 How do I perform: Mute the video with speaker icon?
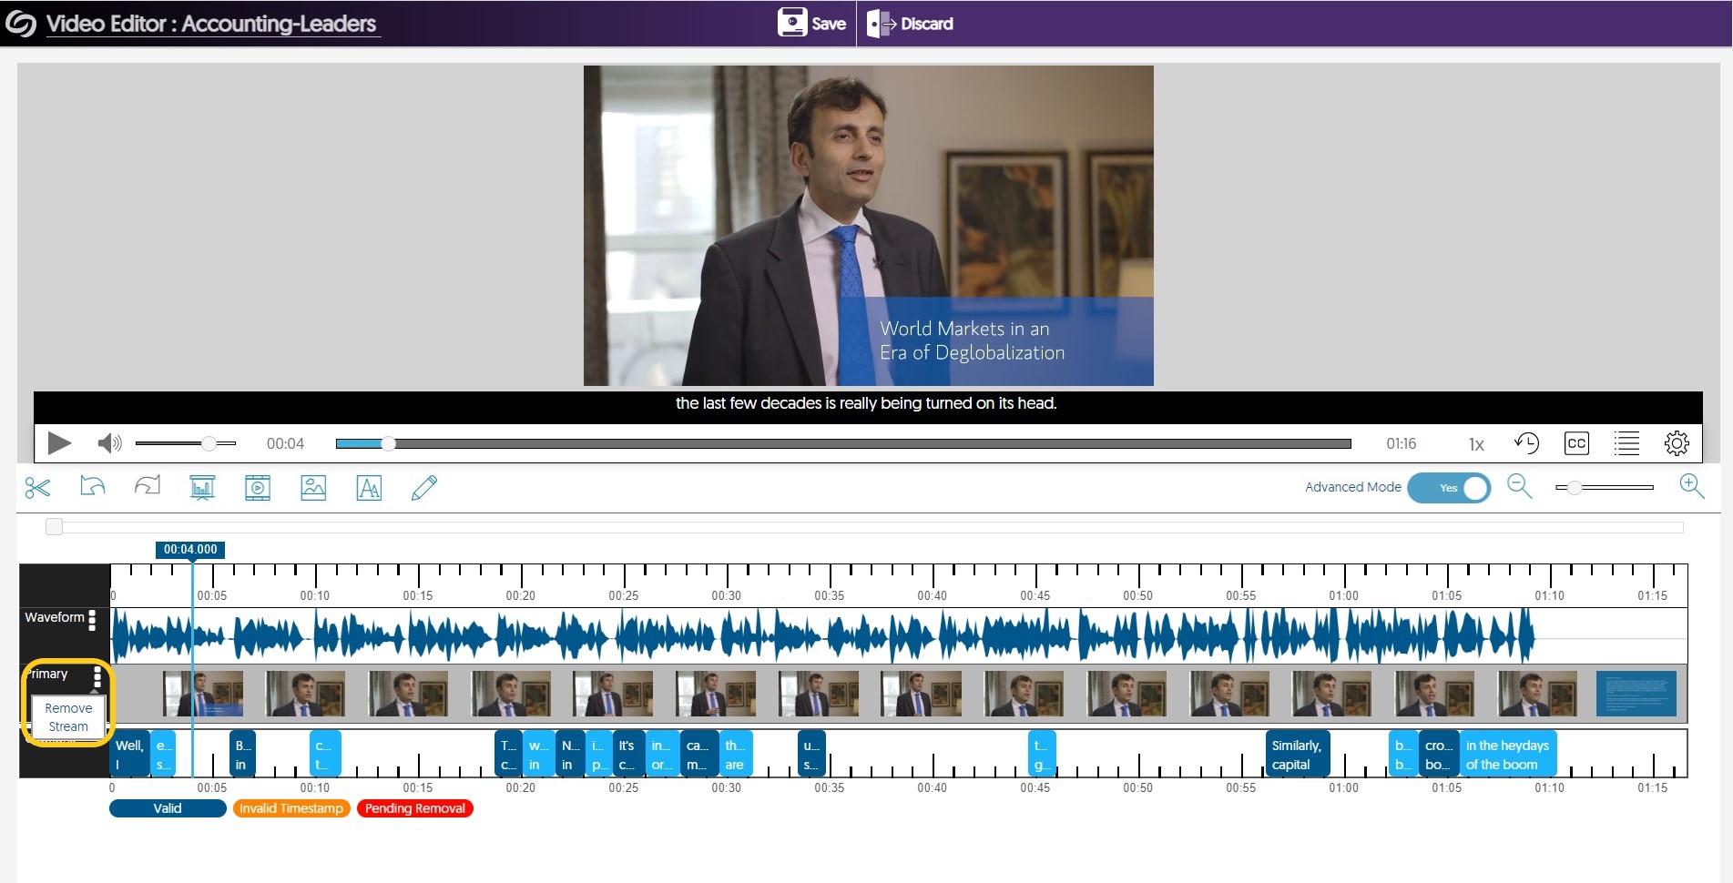pyautogui.click(x=109, y=443)
